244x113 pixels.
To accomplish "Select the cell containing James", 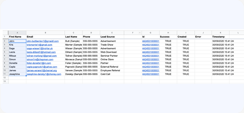I will (17, 70).
